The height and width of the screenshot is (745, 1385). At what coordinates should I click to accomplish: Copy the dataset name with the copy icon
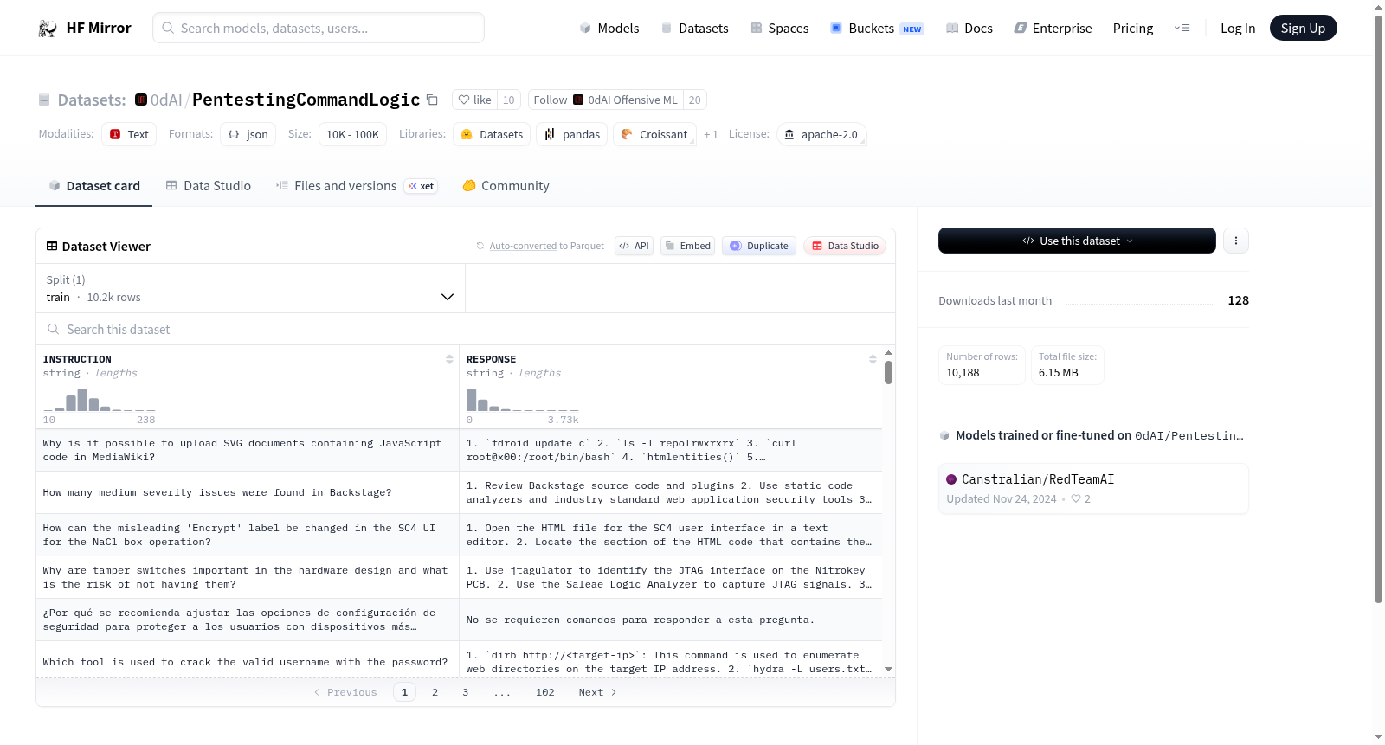tap(432, 100)
